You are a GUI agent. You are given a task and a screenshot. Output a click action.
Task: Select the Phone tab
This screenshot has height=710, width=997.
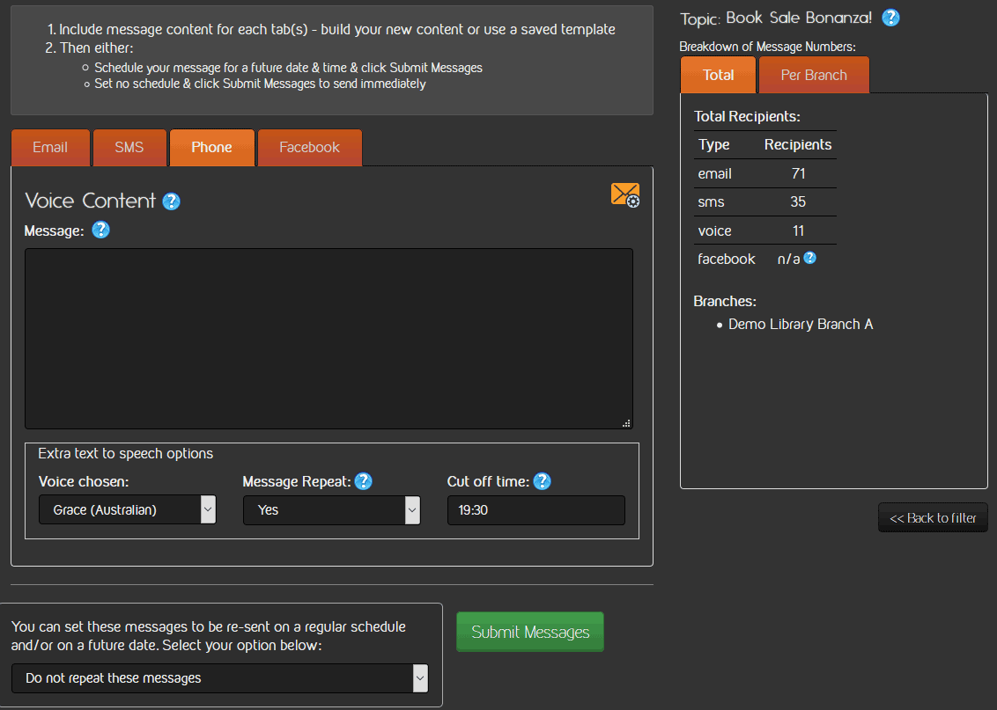[x=211, y=148]
